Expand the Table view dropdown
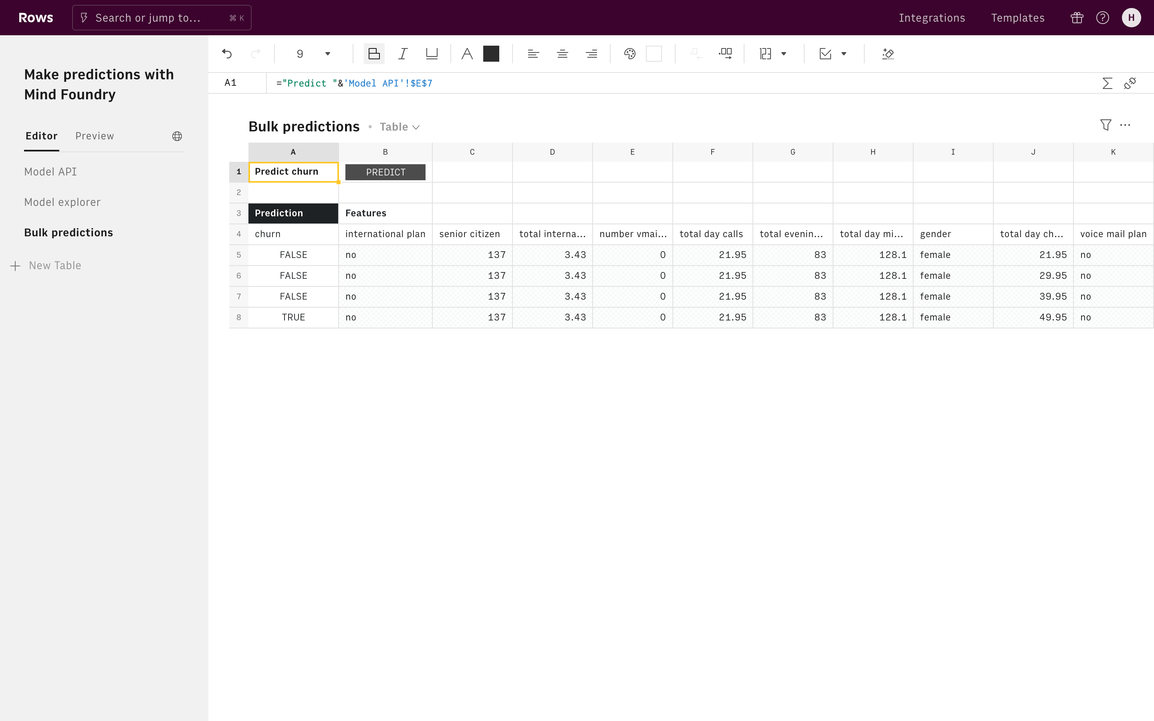 click(399, 127)
